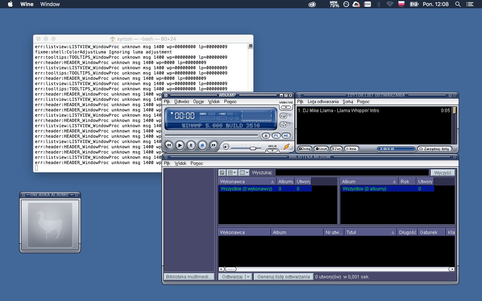The image size is (482, 301).
Task: Click the Albumy column header
Action: 285,182
